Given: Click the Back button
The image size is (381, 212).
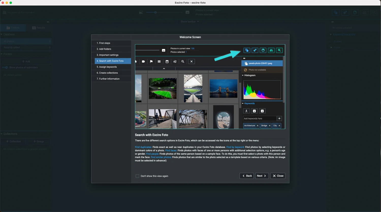Looking at the screenshot, I should click(x=247, y=176).
